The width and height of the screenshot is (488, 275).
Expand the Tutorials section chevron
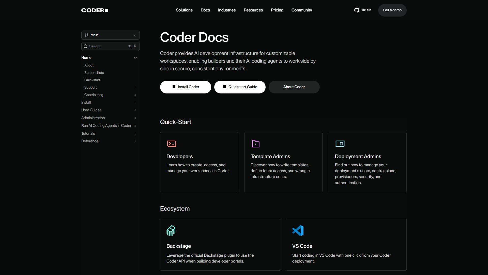pyautogui.click(x=135, y=134)
